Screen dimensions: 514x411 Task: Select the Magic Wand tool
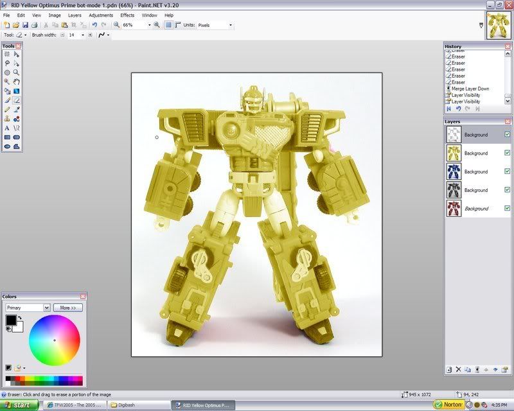click(x=7, y=82)
